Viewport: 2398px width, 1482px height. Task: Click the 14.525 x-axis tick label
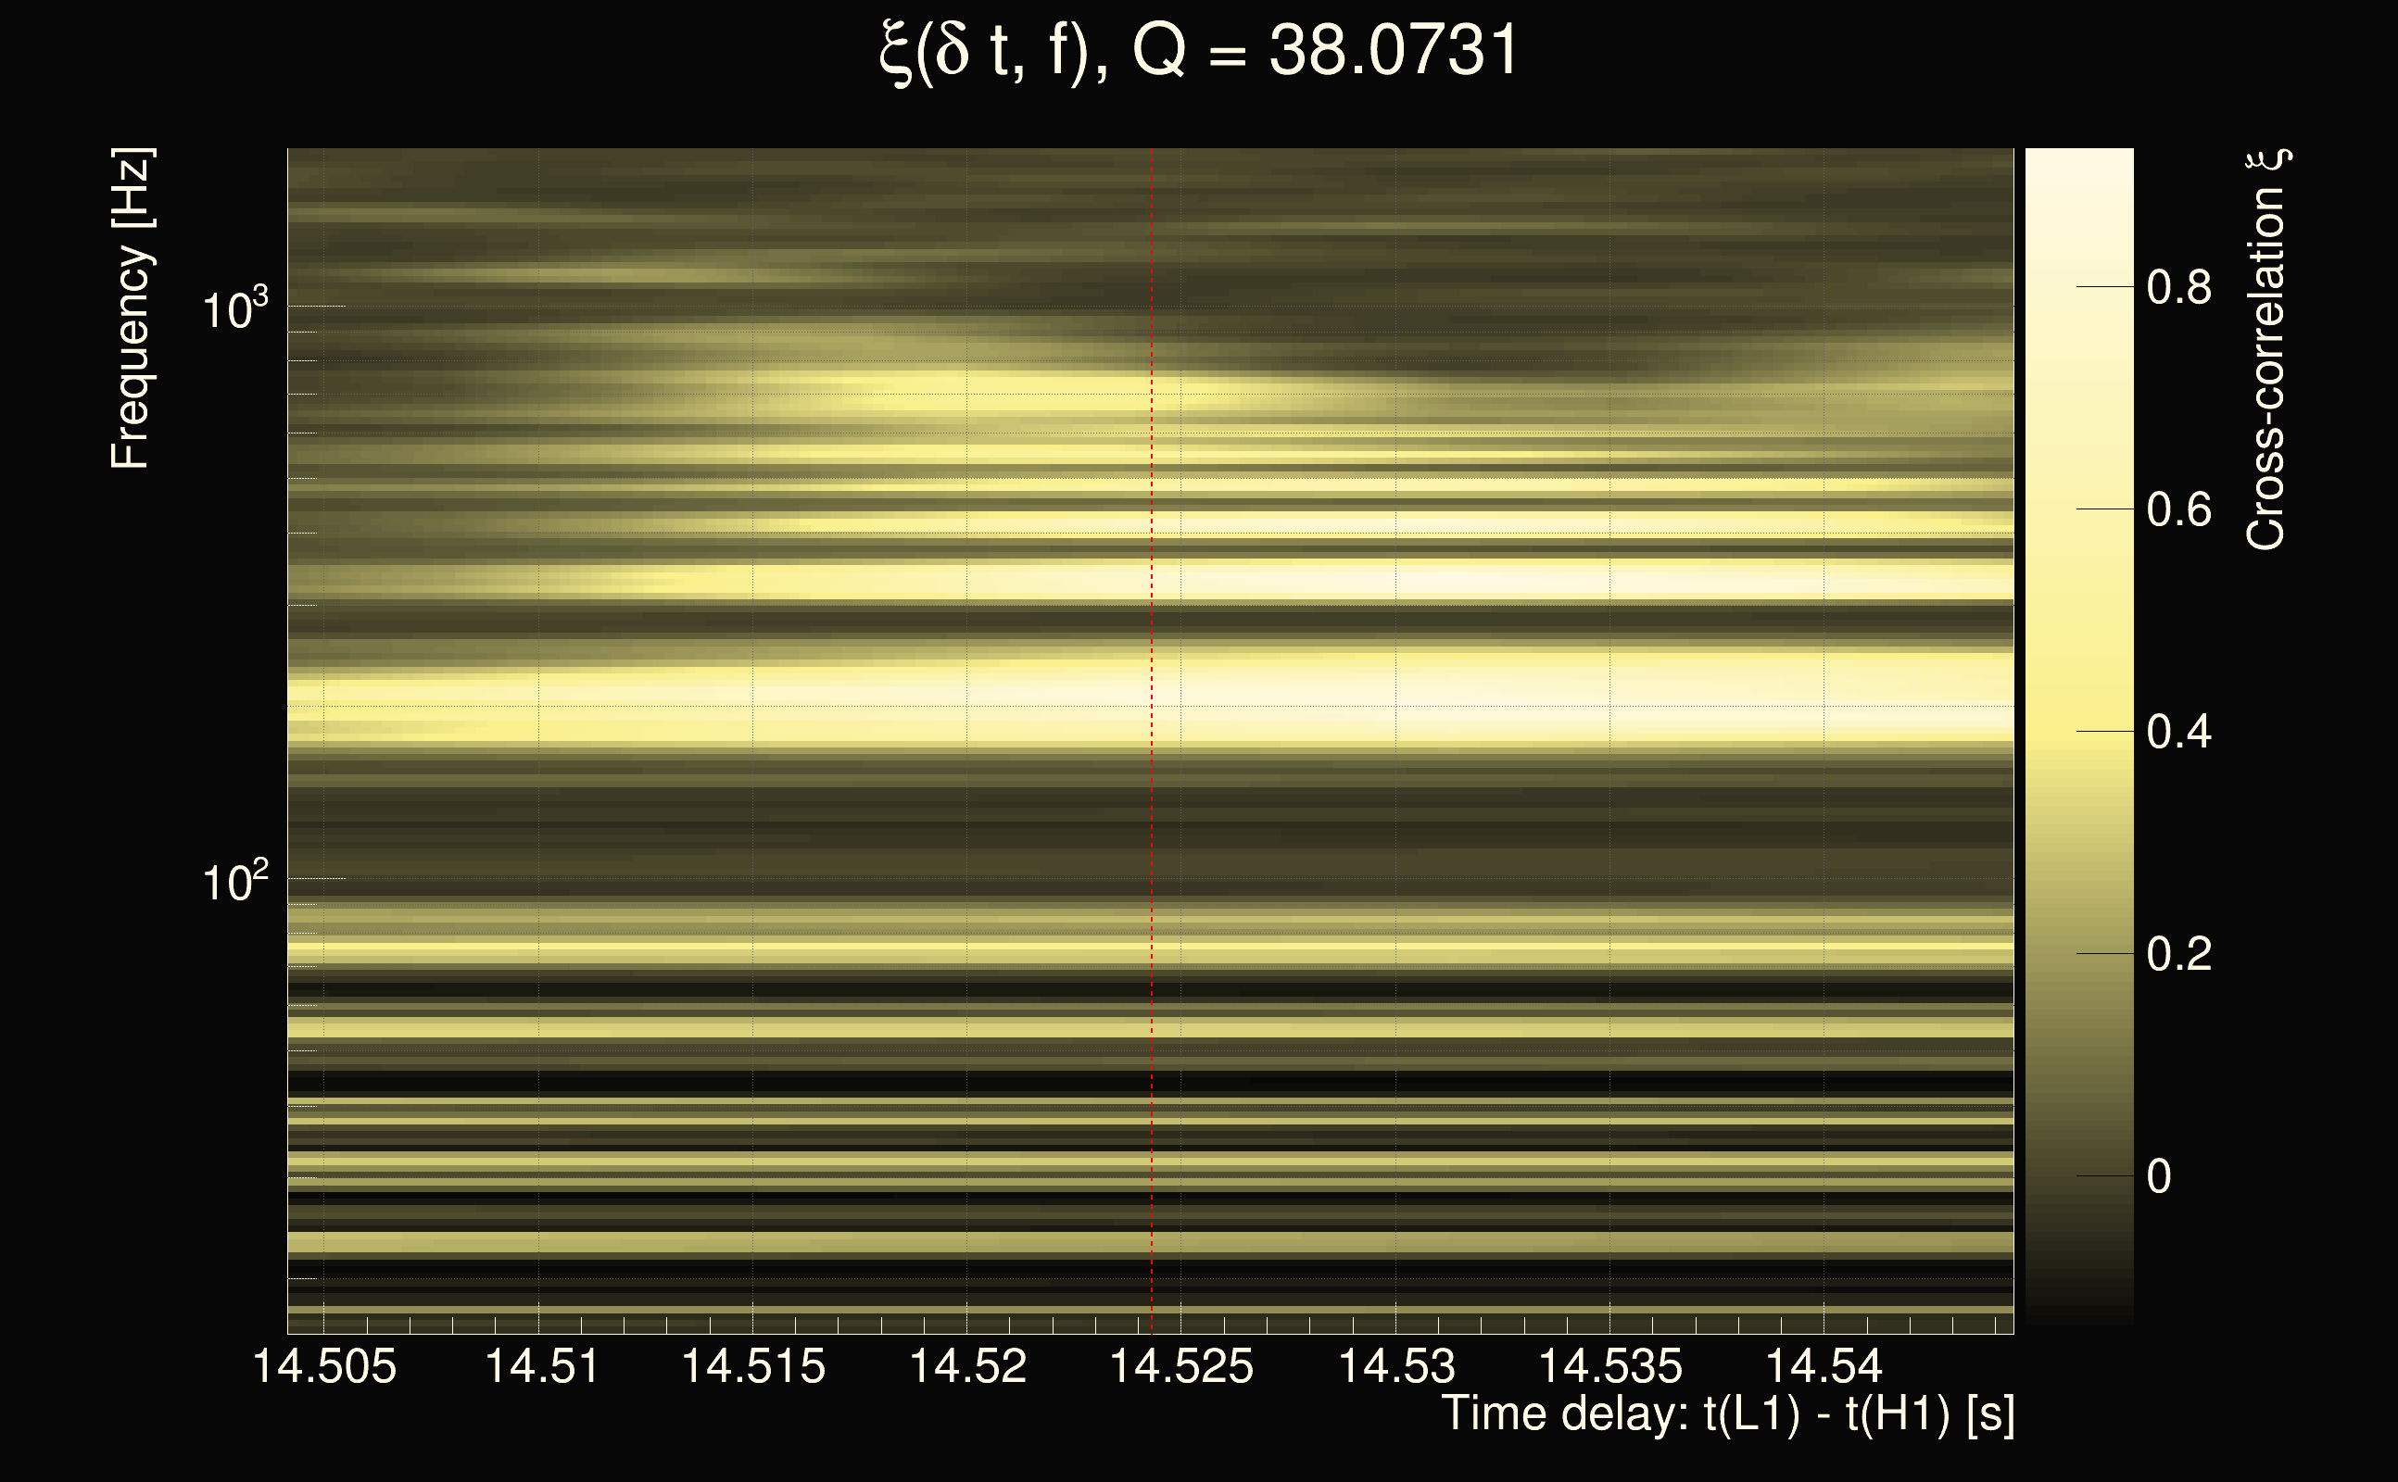[1180, 1365]
